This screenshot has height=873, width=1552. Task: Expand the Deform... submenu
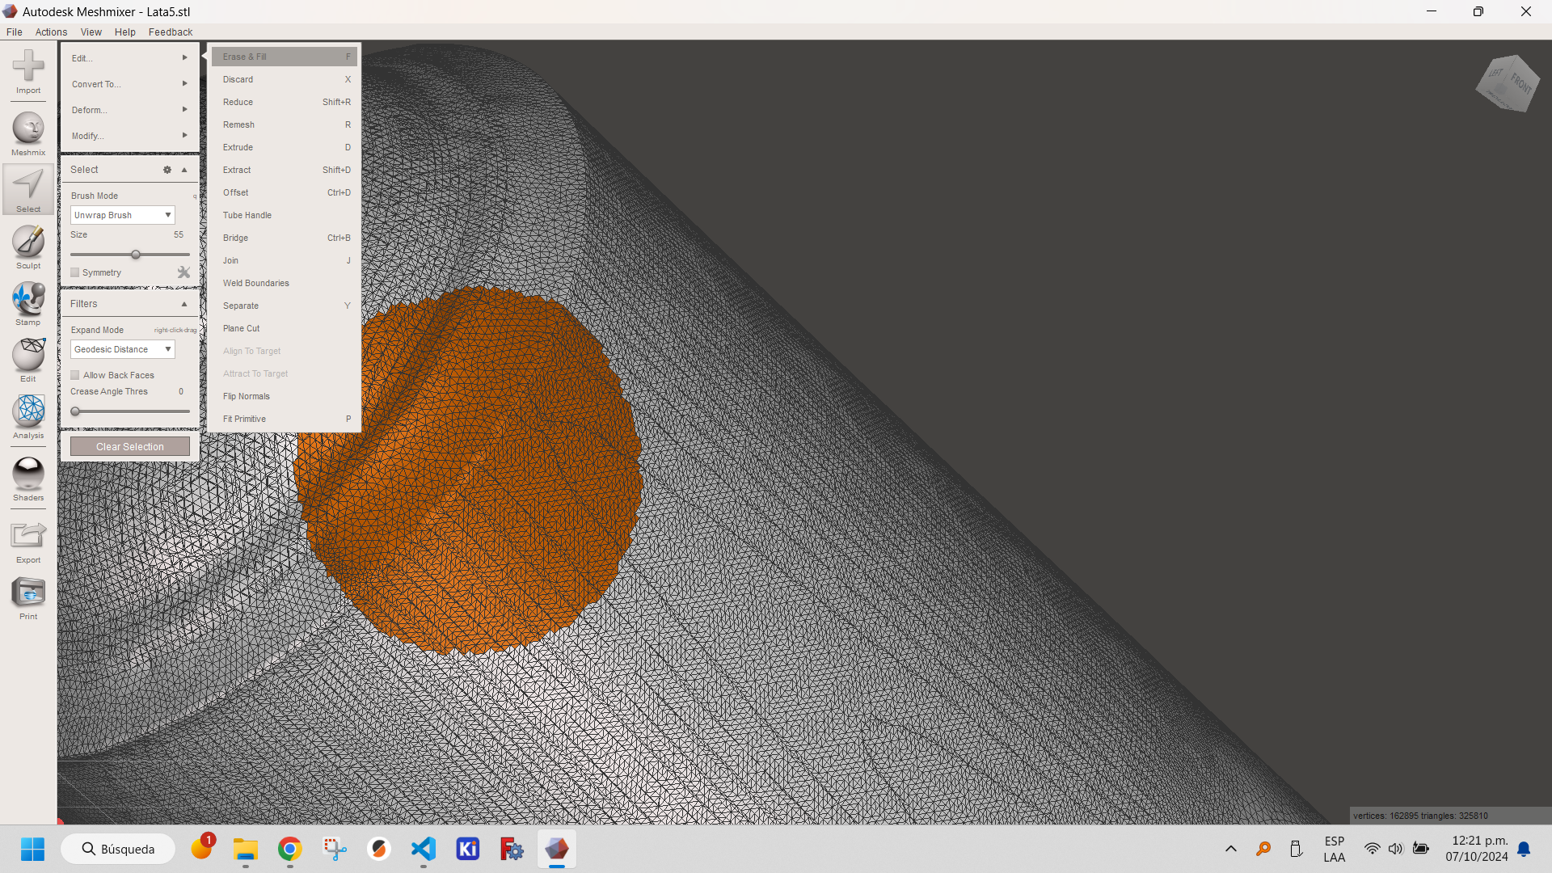pyautogui.click(x=129, y=110)
